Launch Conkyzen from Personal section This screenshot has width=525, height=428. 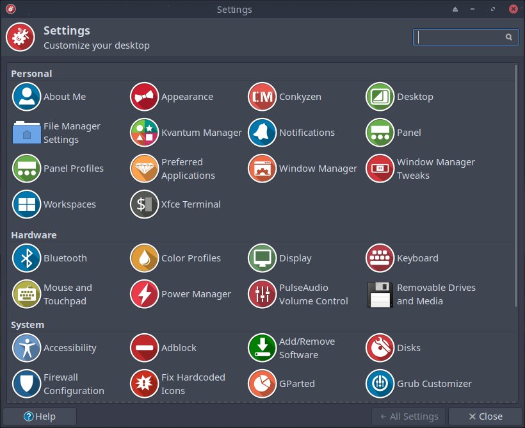[x=262, y=97]
